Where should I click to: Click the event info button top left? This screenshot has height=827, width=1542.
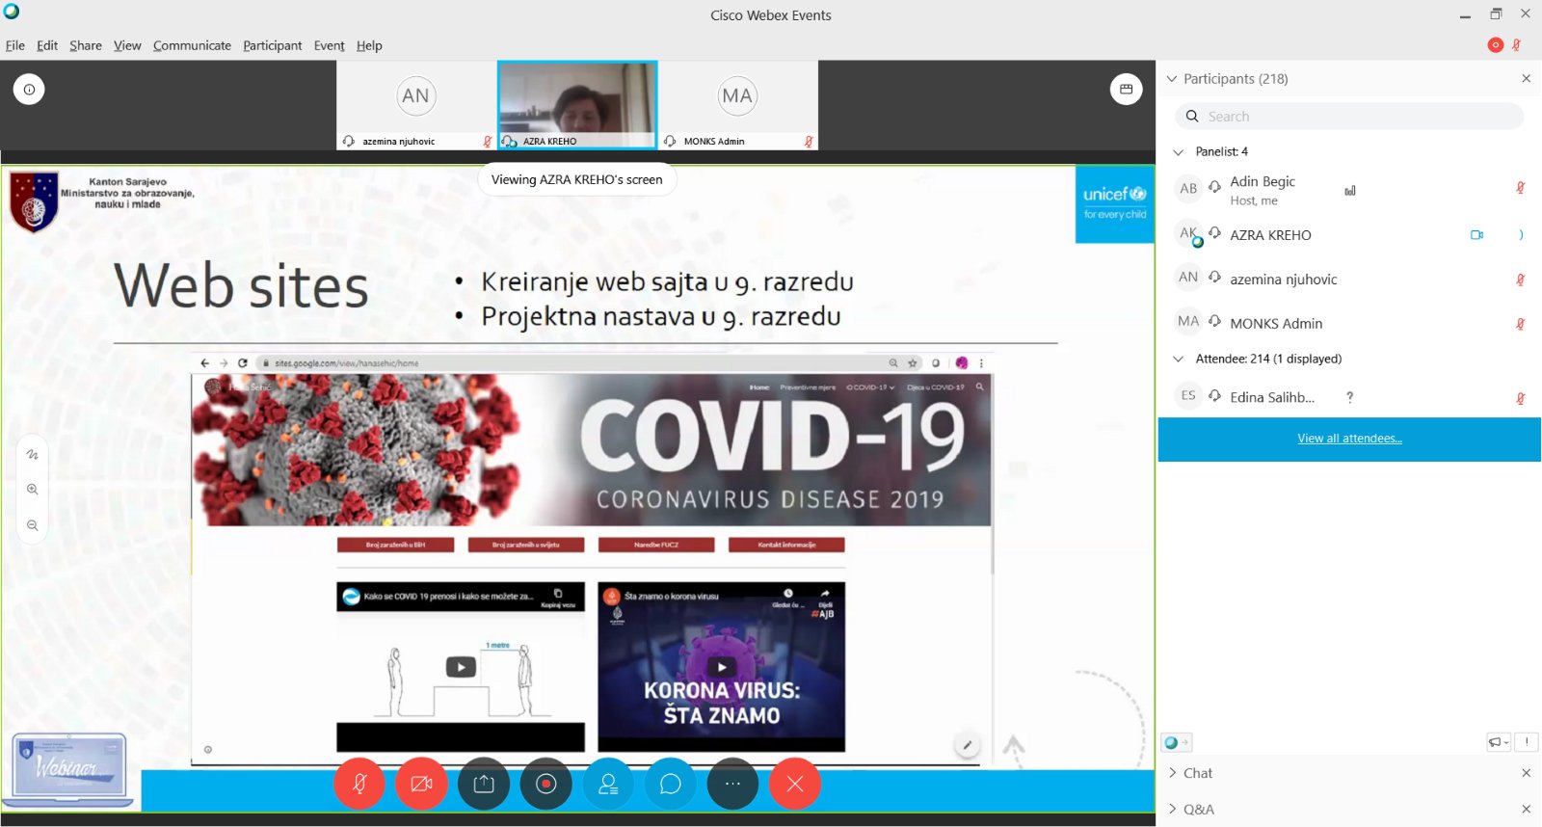[29, 90]
